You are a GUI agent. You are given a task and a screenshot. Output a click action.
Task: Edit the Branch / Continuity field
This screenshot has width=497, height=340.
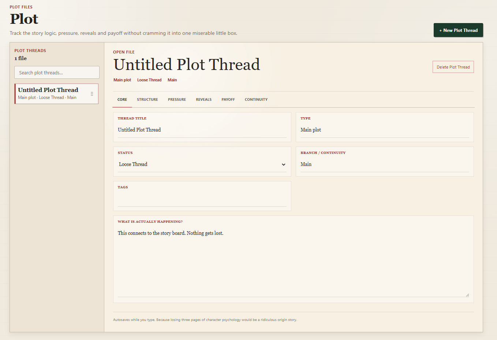385,165
